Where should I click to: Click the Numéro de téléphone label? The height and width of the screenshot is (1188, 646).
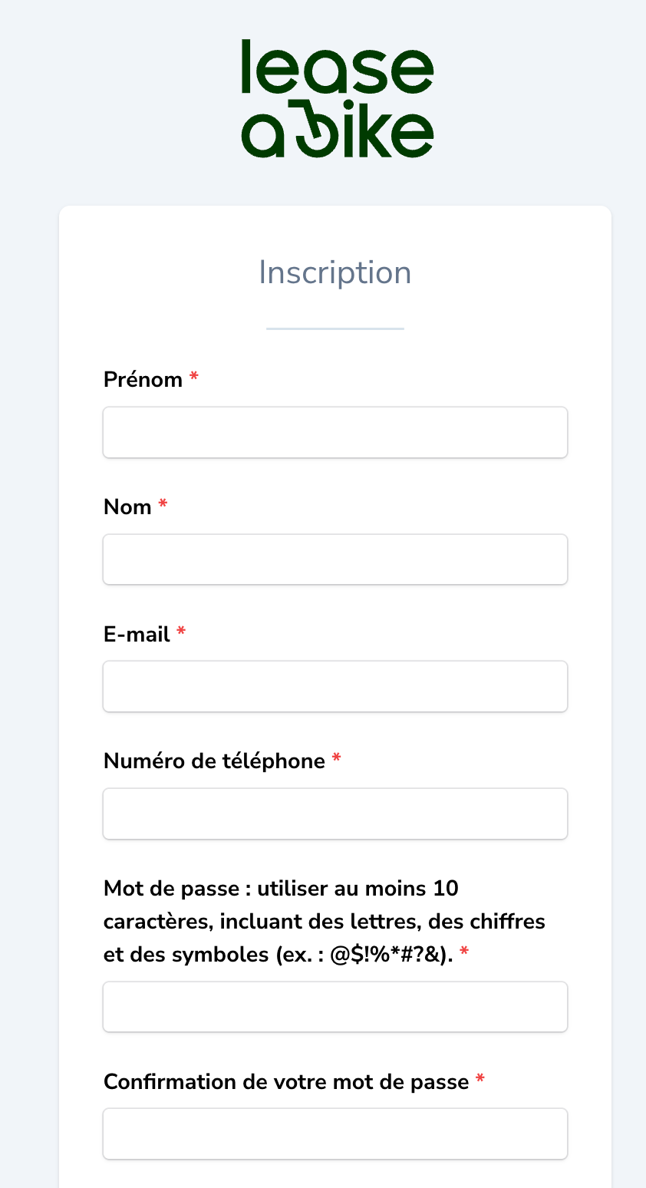(215, 761)
